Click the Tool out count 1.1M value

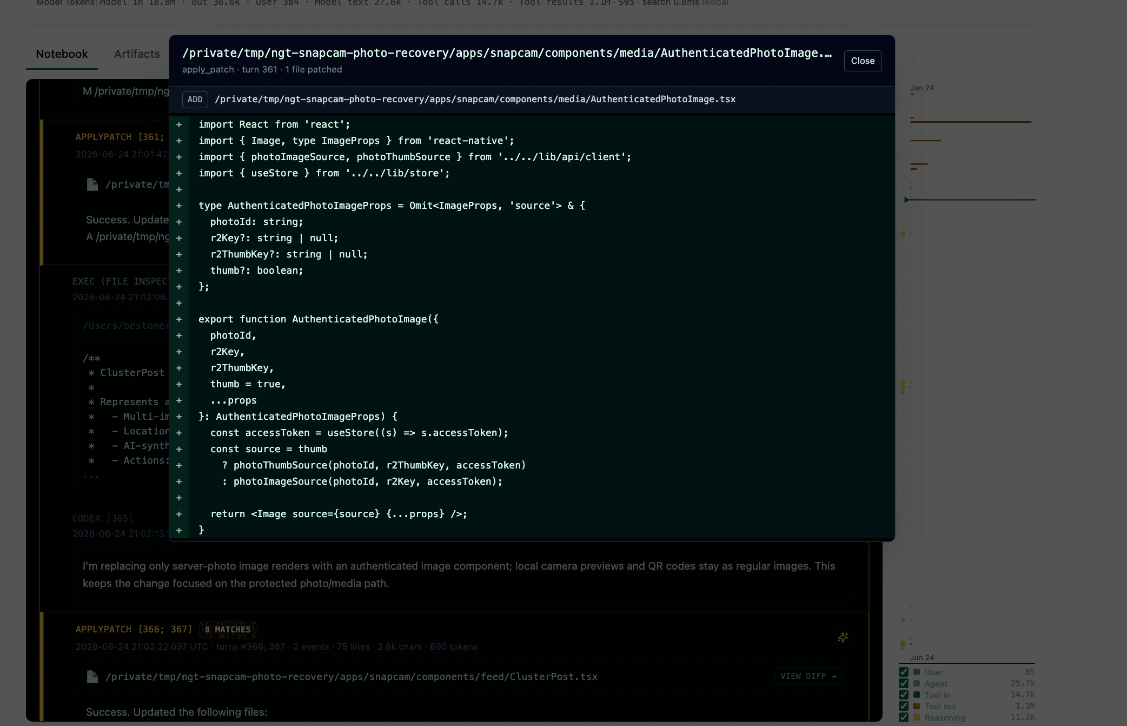coord(1025,706)
